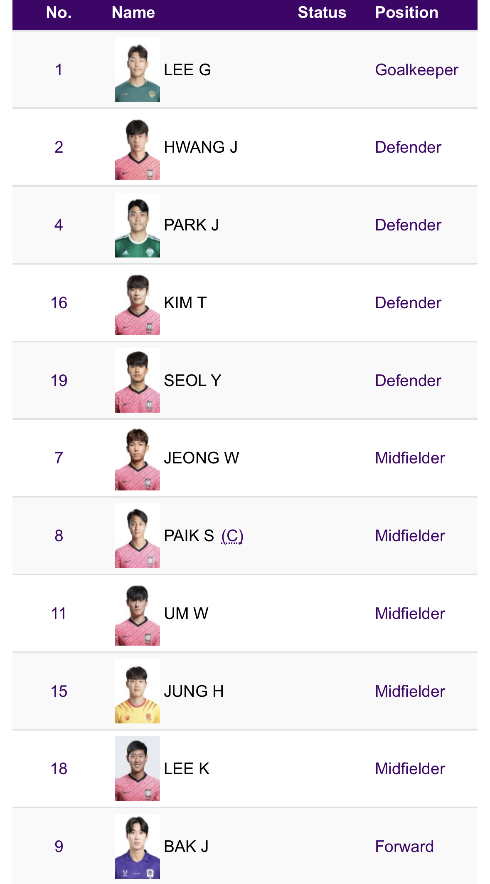Viewport: 490px width, 884px height.
Task: Click the No. column header
Action: (59, 13)
